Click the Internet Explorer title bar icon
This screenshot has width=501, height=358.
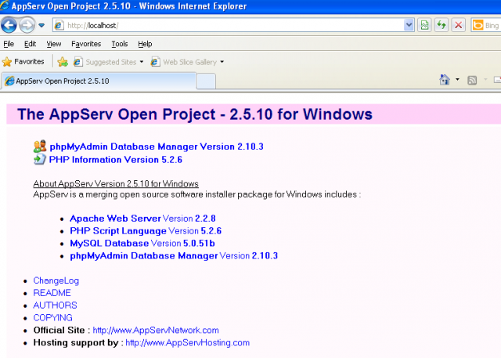click(x=5, y=5)
